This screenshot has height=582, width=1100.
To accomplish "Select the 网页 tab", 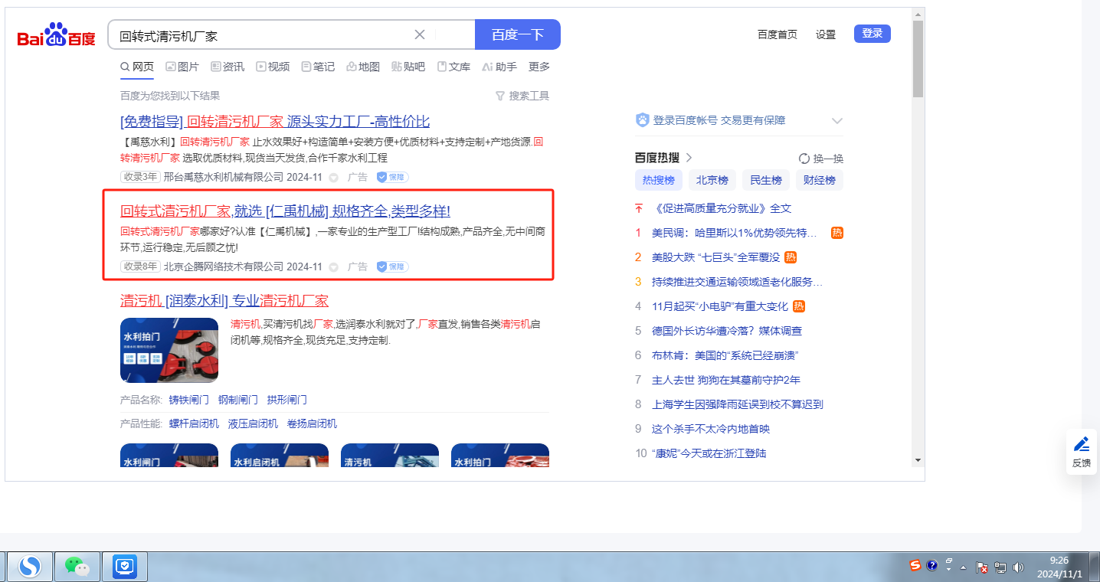I will coord(137,67).
